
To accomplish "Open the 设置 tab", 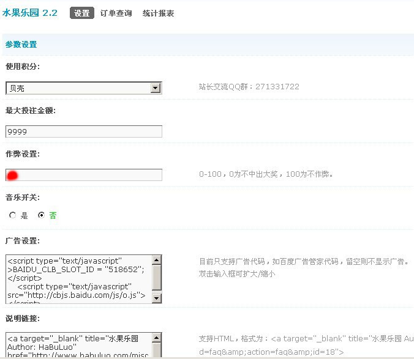I will [82, 13].
